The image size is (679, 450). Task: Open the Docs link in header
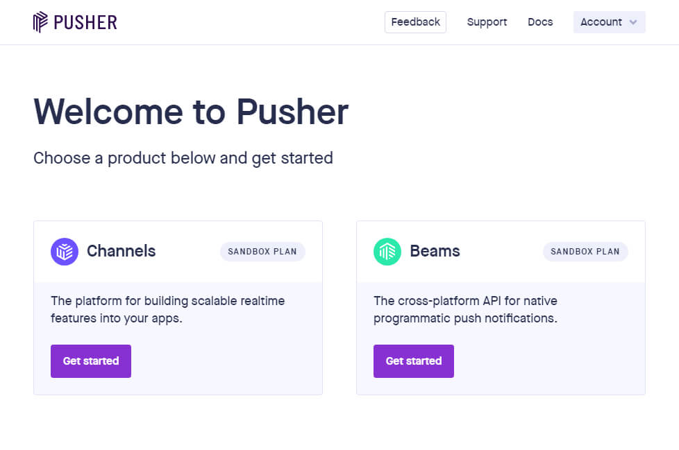click(540, 22)
